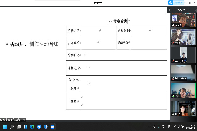Image resolution: width=197 pixels, height=131 pixels.
Task: Open Task View on the taskbar
Action: pos(19,127)
